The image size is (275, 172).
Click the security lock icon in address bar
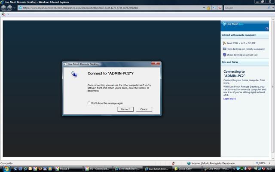coord(208,8)
